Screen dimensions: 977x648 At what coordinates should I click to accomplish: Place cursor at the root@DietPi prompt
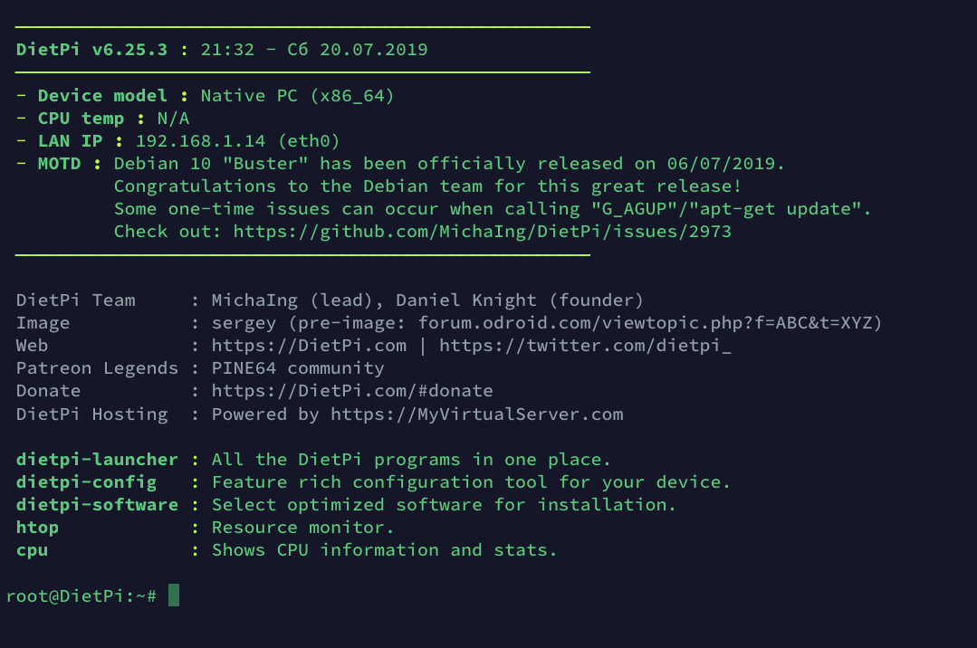coord(81,596)
